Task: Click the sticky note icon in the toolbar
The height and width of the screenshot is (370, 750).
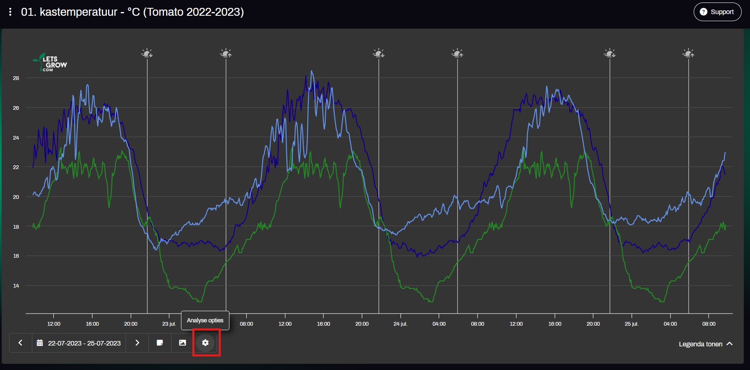Action: coord(160,343)
